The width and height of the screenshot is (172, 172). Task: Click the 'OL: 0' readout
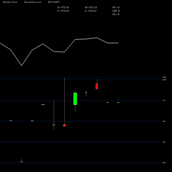pos(116,14)
